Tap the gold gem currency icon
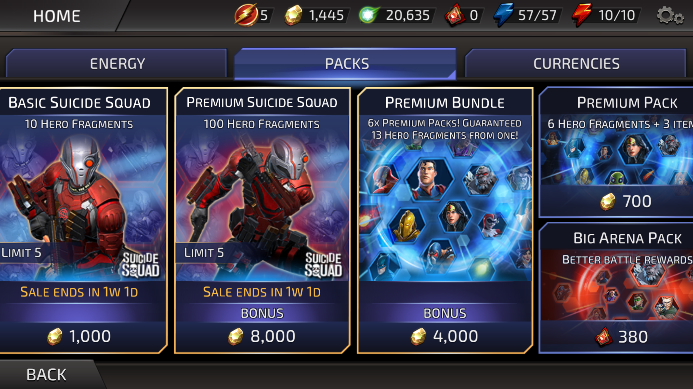 [293, 15]
